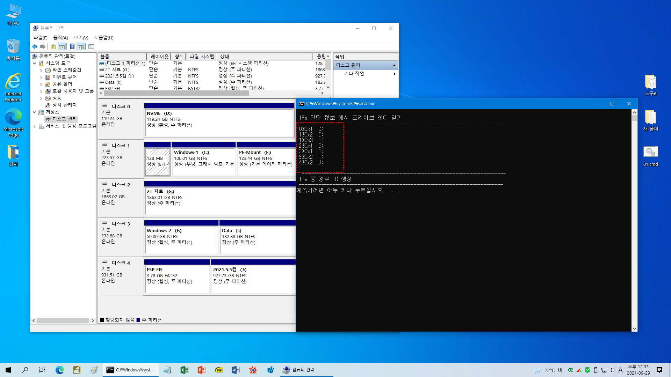
Task: Open the 01.cmd desktop file
Action: pos(651,156)
